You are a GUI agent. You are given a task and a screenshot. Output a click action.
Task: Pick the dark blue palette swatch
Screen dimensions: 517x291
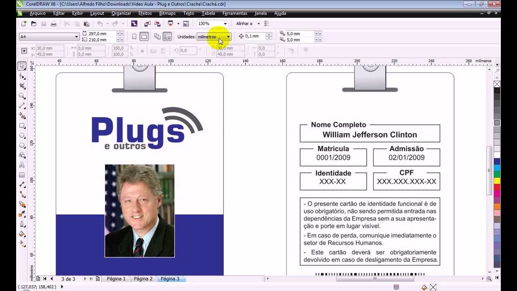[x=497, y=161]
